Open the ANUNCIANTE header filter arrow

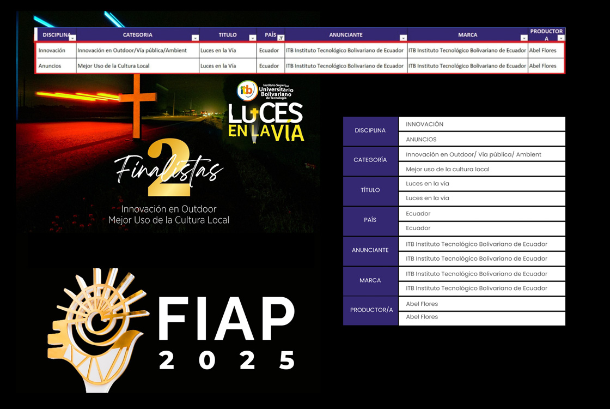tap(403, 38)
